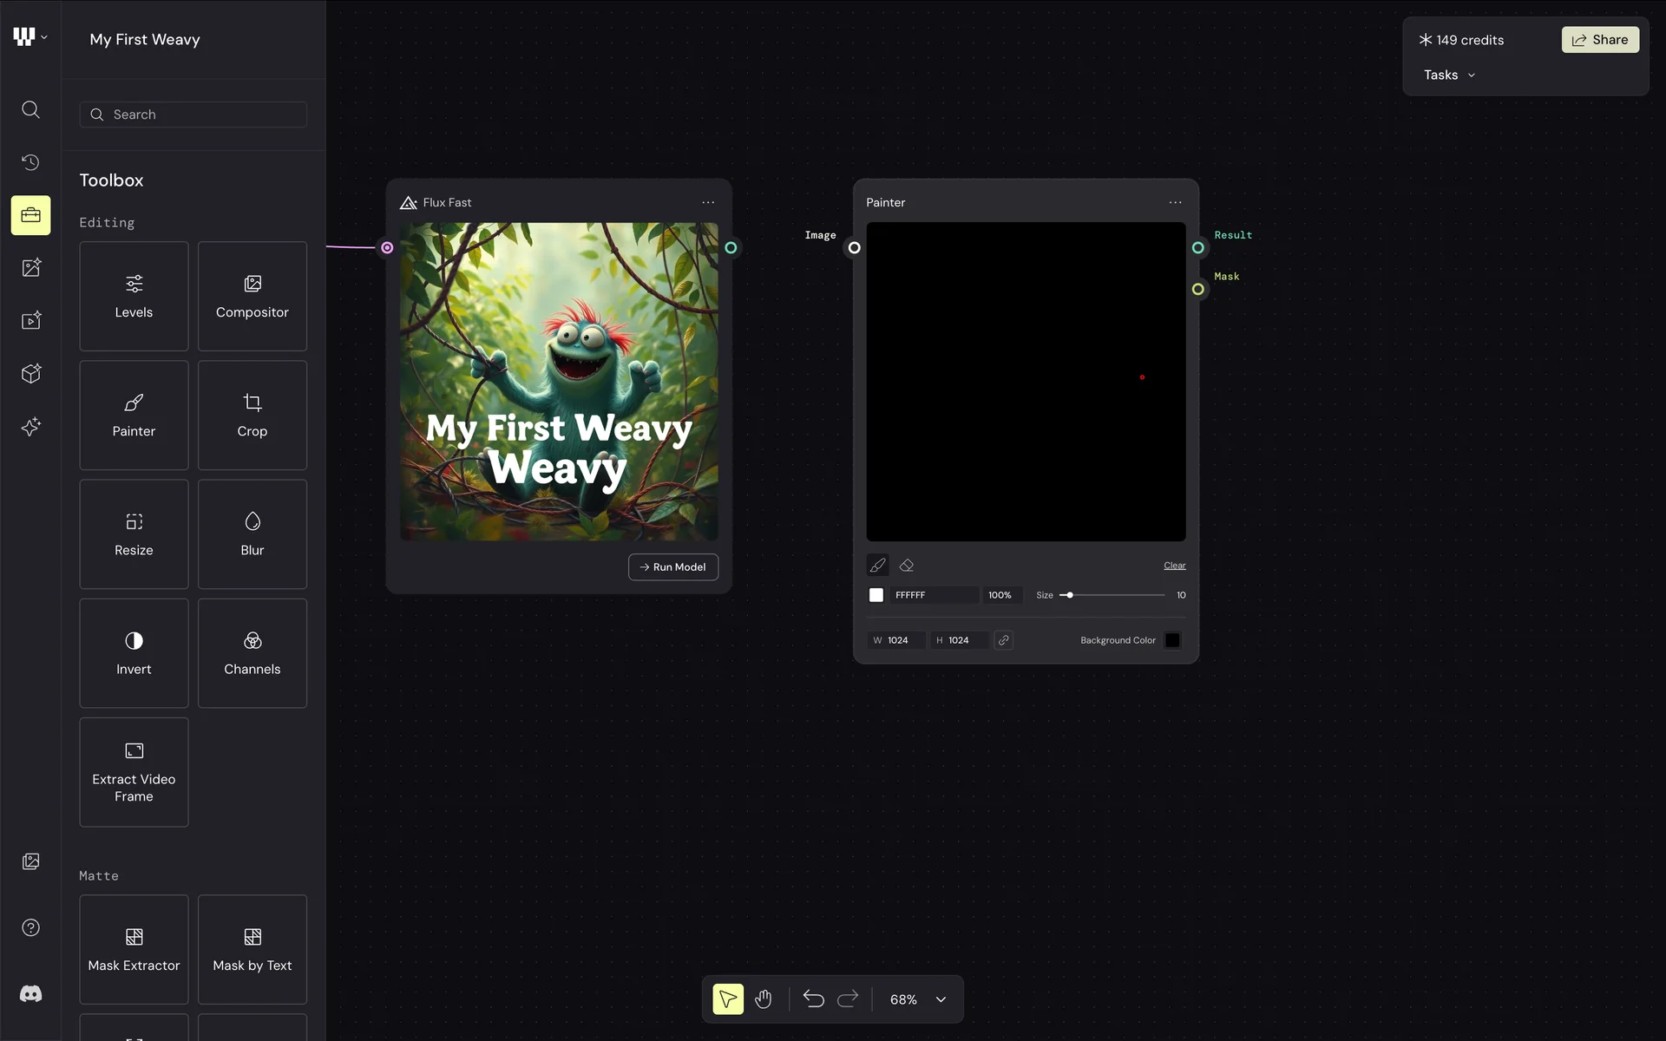Open Flux Fast node options menu
This screenshot has width=1666, height=1041.
tap(708, 202)
